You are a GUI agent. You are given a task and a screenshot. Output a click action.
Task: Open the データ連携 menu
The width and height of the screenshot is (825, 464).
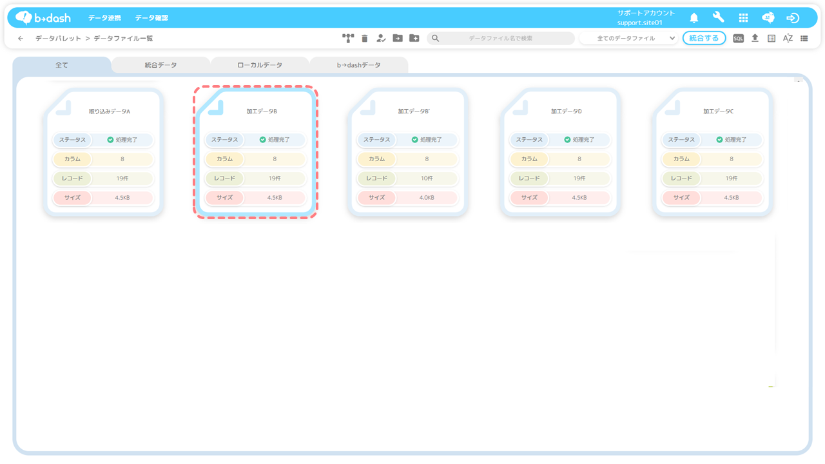104,18
